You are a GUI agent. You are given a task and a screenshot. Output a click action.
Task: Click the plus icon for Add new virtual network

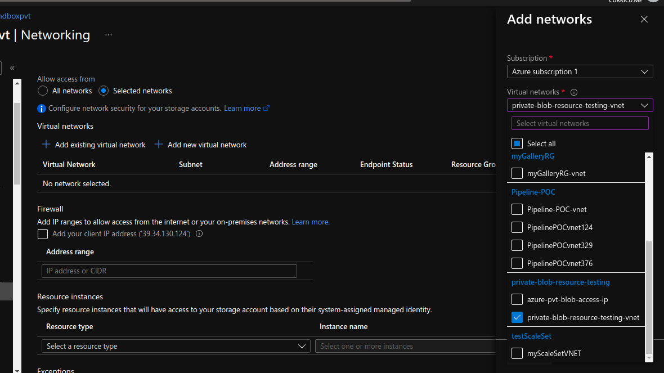coord(158,145)
